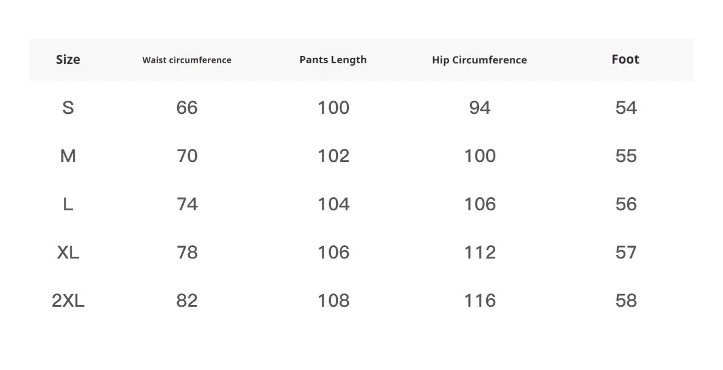
Task: Select foot value 56 for size L
Action: (x=626, y=204)
